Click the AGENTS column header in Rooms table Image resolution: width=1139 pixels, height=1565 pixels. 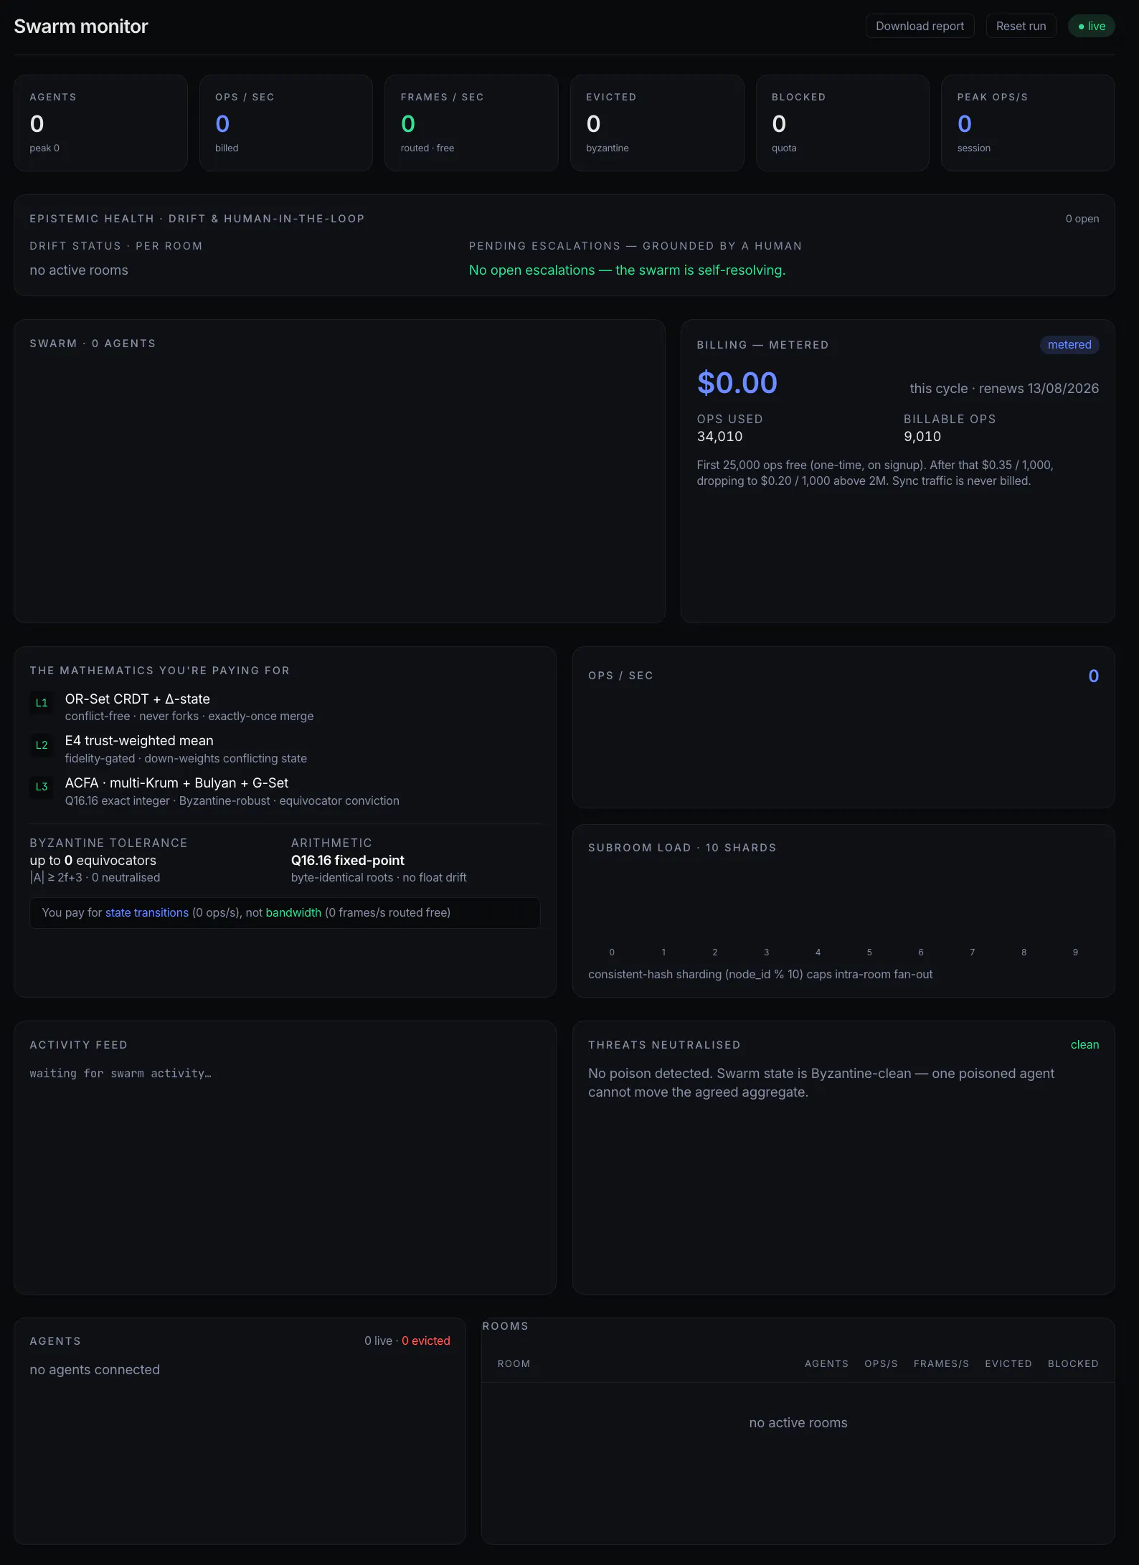[x=826, y=1363]
